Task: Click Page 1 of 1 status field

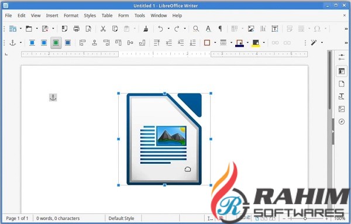Action: pos(17,218)
